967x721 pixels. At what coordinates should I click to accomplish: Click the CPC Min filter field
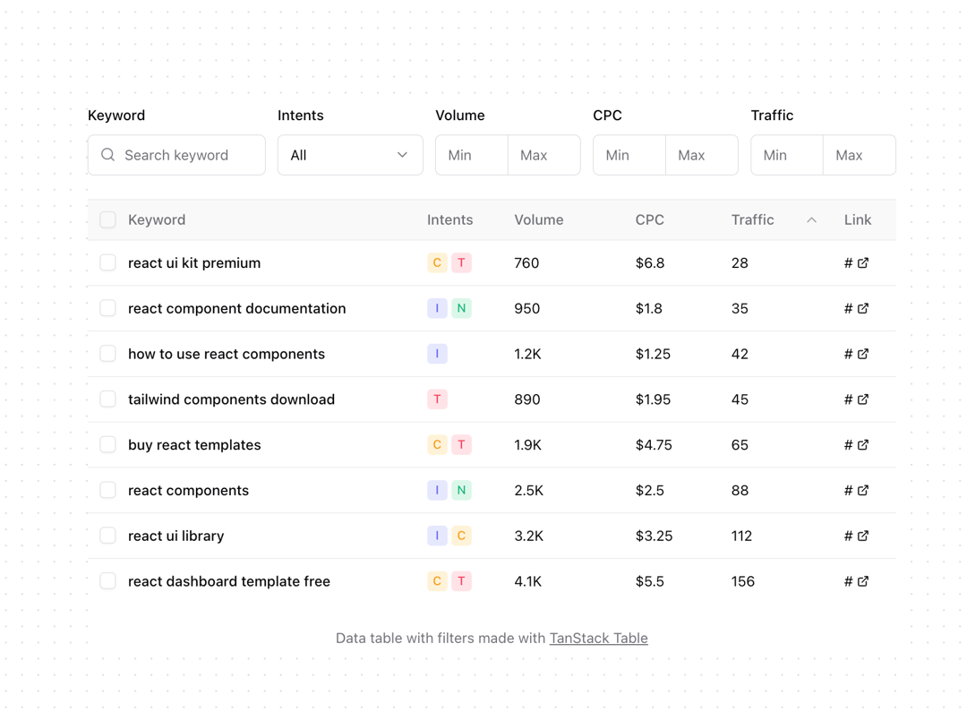(x=629, y=156)
